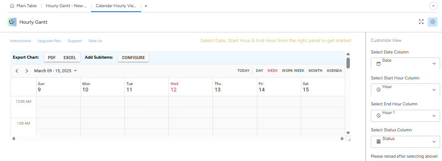Switch calendar to AGENDA view
442x161 pixels.
coord(334,71)
